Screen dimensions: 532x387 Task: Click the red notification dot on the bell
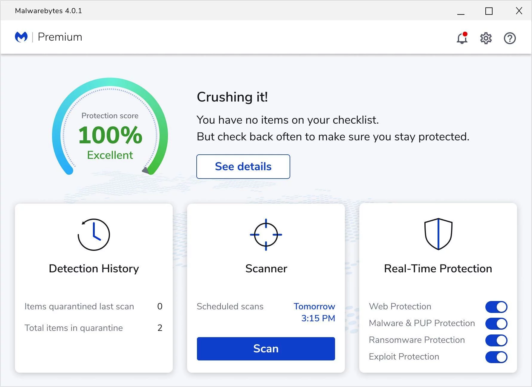tap(466, 33)
